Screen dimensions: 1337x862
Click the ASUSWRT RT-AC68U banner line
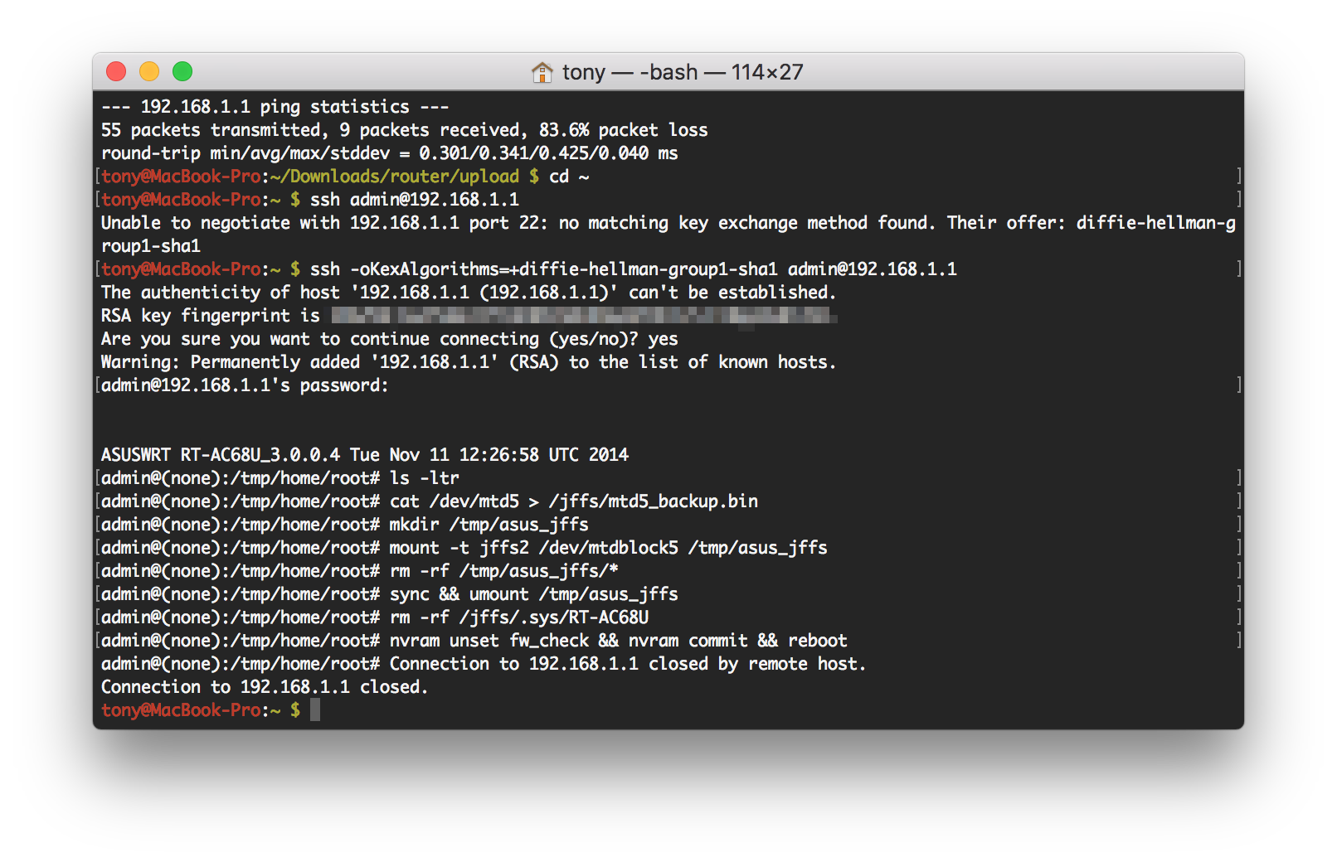(x=364, y=455)
